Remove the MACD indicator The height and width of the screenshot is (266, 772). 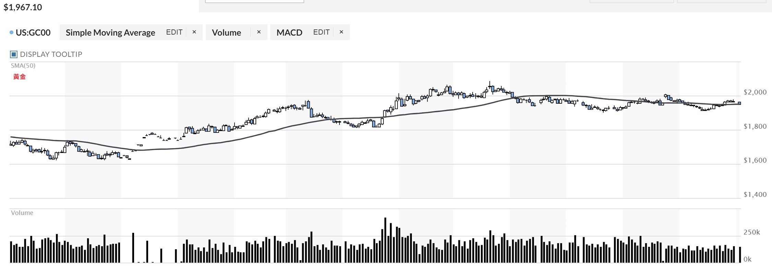click(x=341, y=32)
